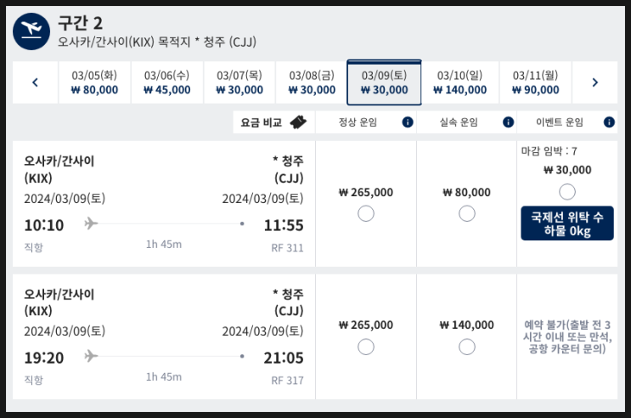Viewport: 631px width, 418px height.
Task: Select ₩30,000 이벤트 운임 for flight RF 311
Action: tap(567, 192)
